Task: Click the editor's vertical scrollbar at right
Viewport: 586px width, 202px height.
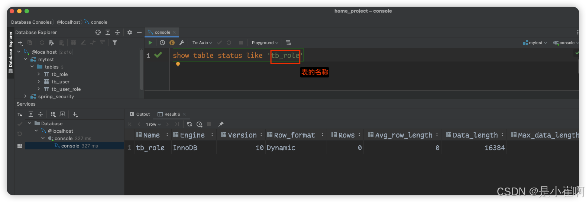Action: coord(578,67)
